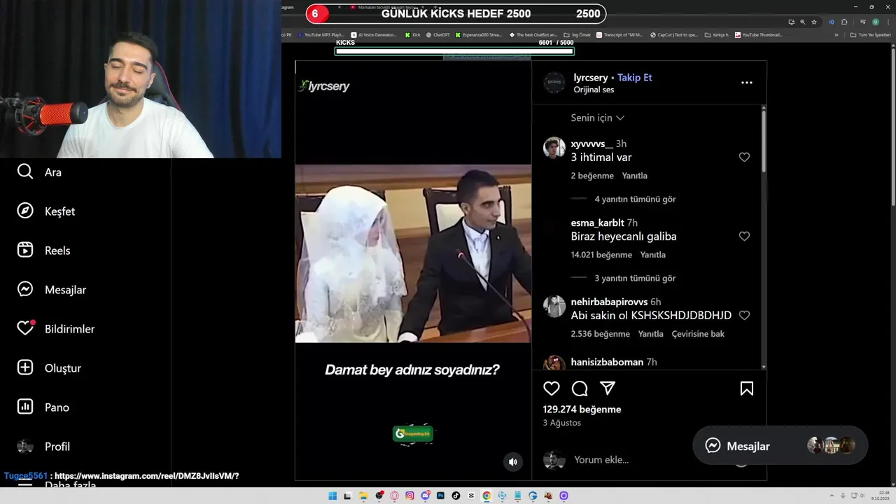896x504 pixels.
Task: Open Mesajlar messenger icon in the sidebar
Action: 25,290
